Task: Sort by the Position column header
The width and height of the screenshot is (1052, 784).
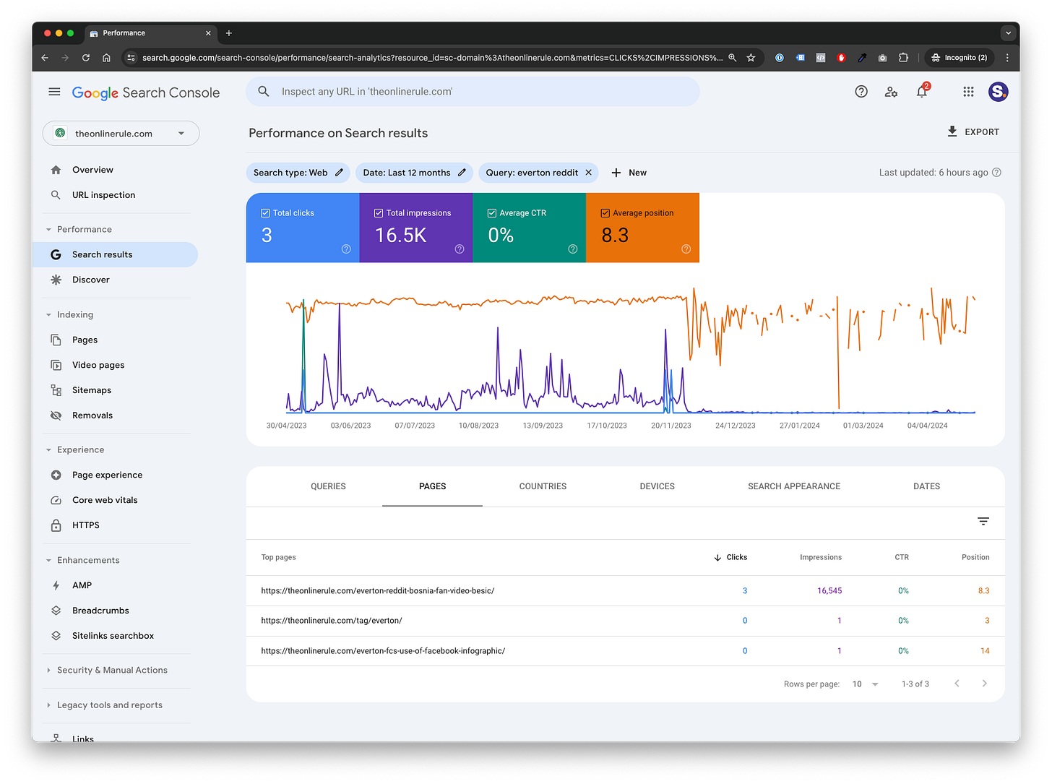Action: (975, 557)
